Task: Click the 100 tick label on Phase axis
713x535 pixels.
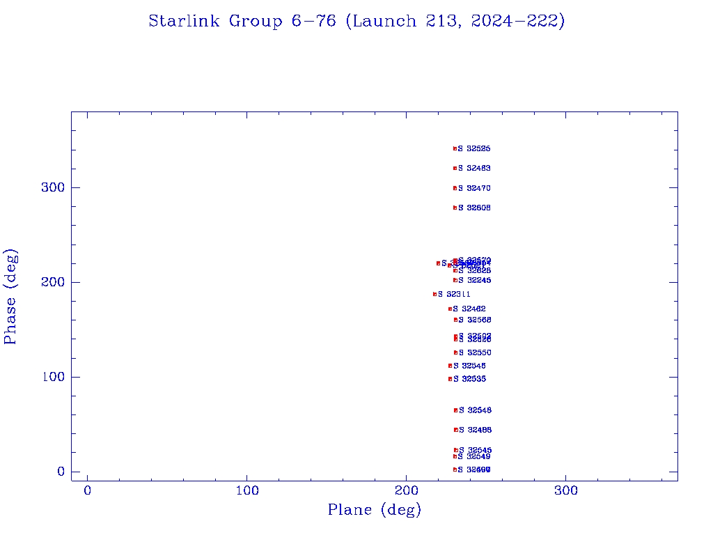Action: 53,377
